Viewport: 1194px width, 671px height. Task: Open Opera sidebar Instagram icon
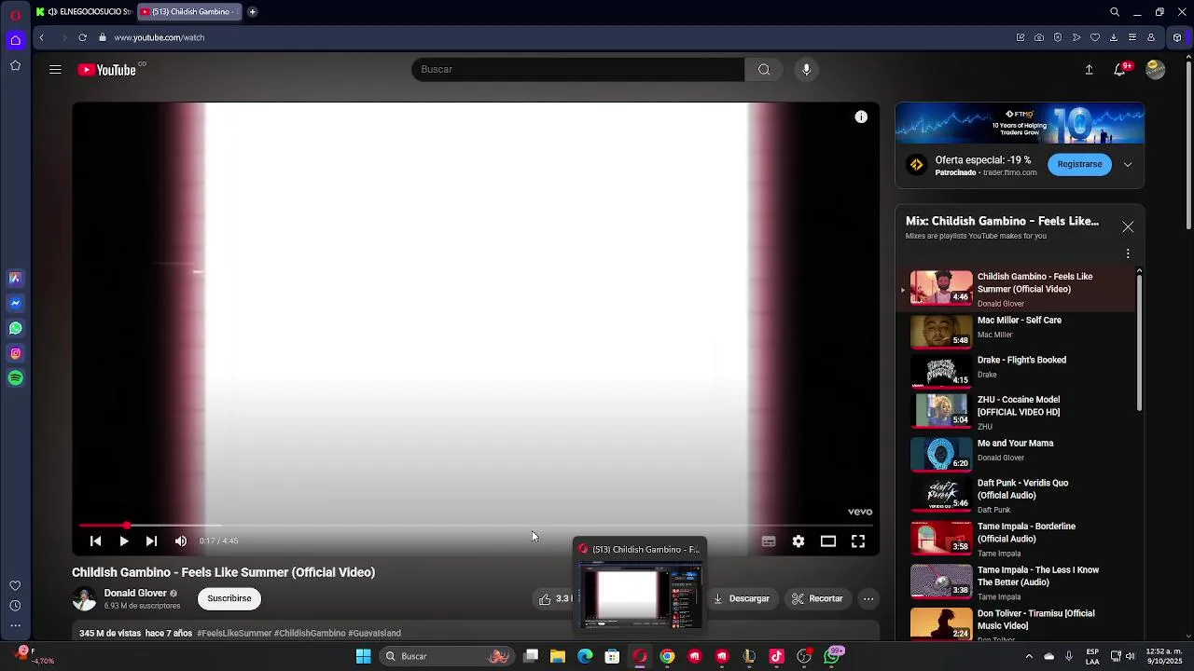point(15,353)
